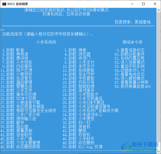Click option 41 卸载 屏幕录制

[x=16, y=131]
